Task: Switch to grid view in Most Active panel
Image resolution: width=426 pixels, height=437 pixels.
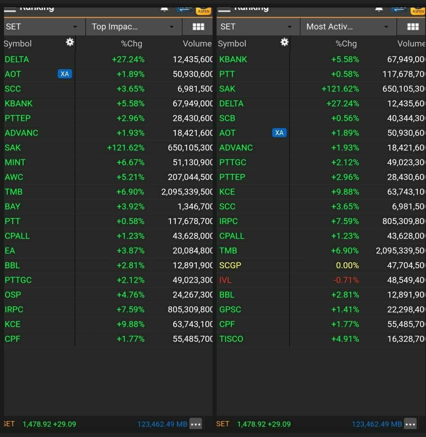Action: 413,27
